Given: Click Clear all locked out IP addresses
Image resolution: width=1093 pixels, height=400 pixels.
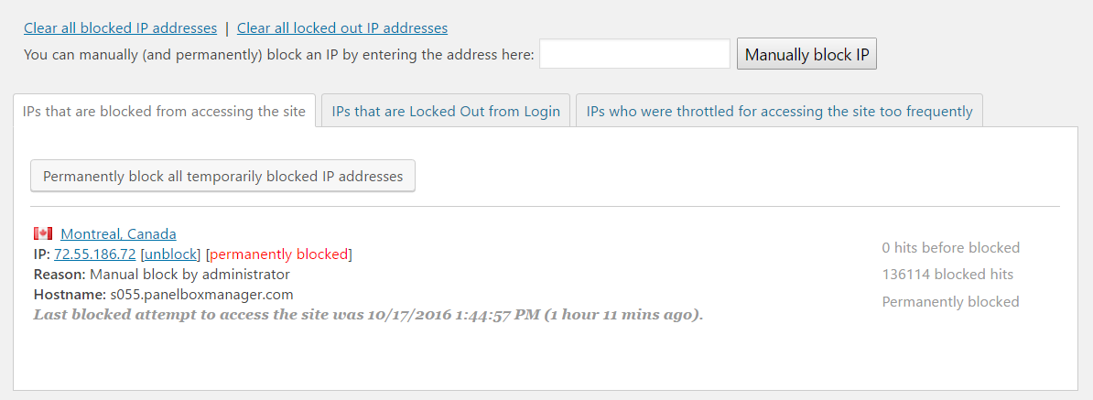Looking at the screenshot, I should click(x=342, y=28).
